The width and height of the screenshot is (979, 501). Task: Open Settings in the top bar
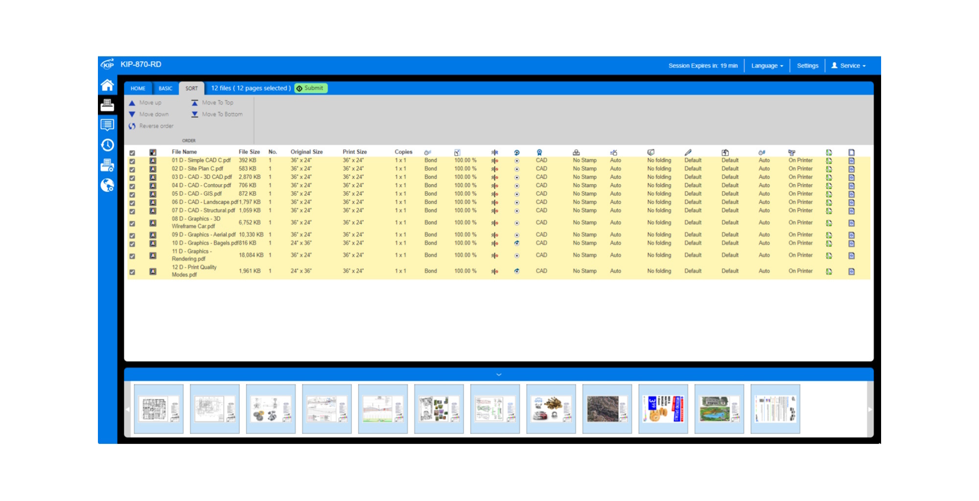point(808,65)
